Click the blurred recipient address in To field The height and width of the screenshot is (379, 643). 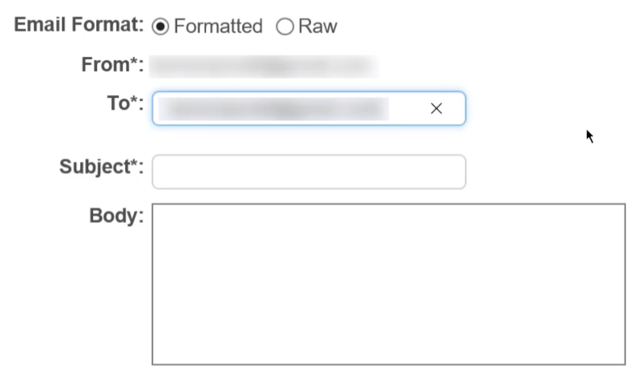[x=273, y=109]
